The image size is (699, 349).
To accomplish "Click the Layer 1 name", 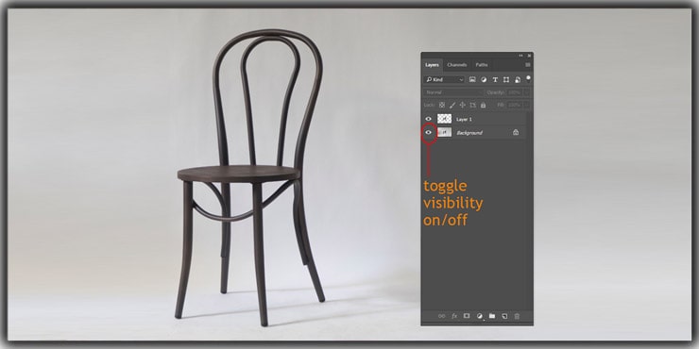I will coord(464,119).
